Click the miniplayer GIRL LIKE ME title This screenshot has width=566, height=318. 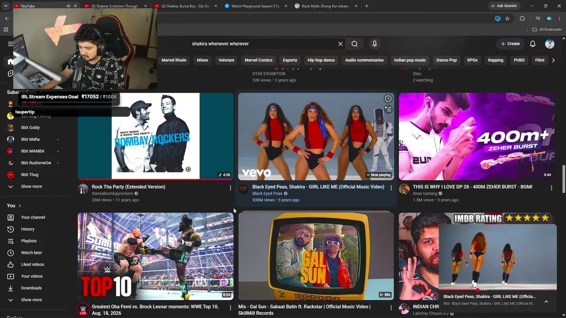click(490, 297)
